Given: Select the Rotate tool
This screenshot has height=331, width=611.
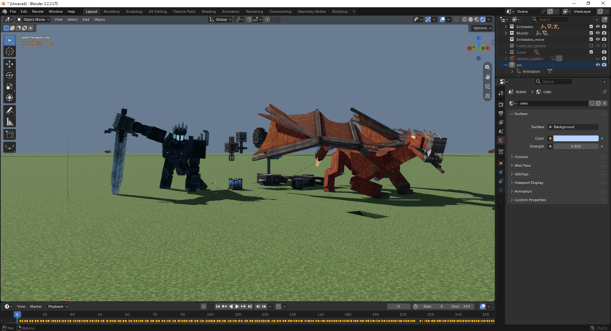Looking at the screenshot, I should (10, 76).
